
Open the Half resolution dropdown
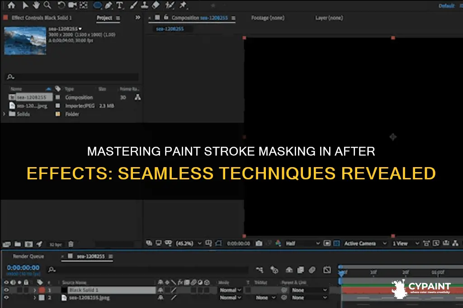pos(302,243)
